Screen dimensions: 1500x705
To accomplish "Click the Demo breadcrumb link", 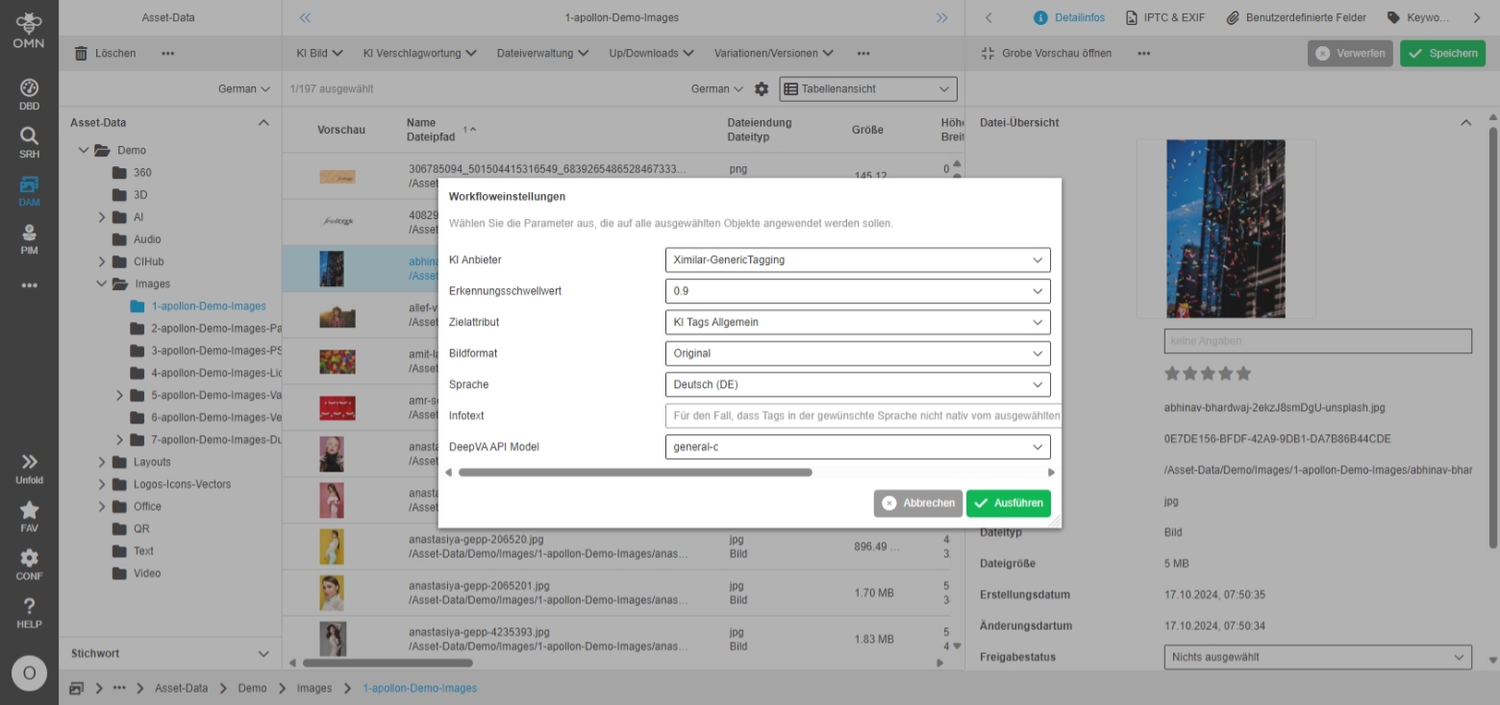I will [252, 688].
